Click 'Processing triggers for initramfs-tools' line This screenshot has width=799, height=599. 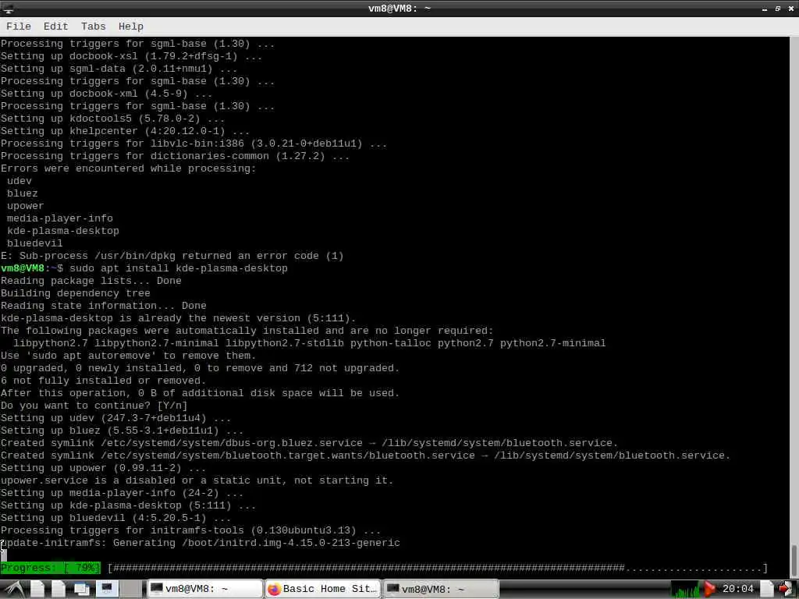coord(190,530)
